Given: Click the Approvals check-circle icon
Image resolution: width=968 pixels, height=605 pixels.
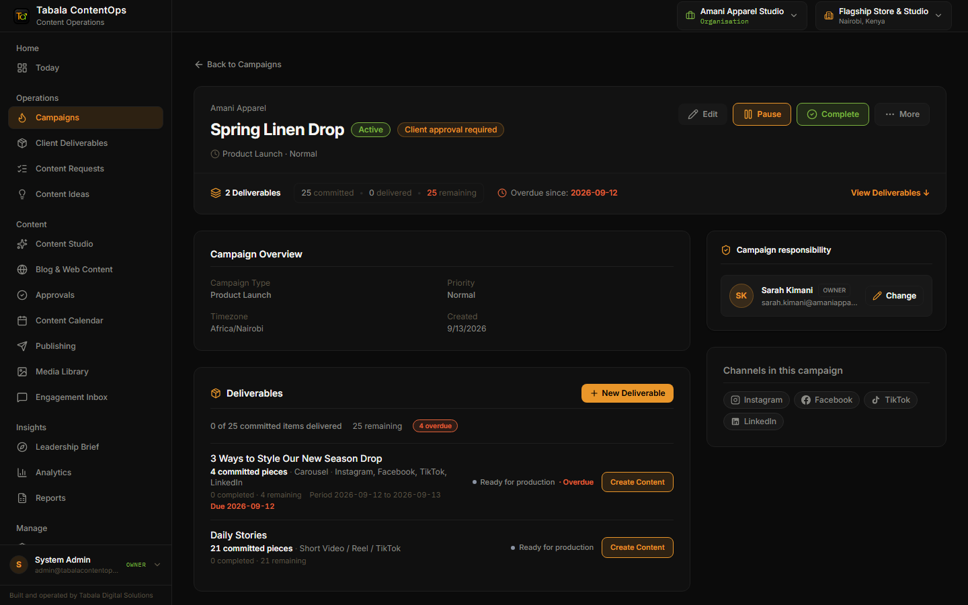Looking at the screenshot, I should (22, 295).
